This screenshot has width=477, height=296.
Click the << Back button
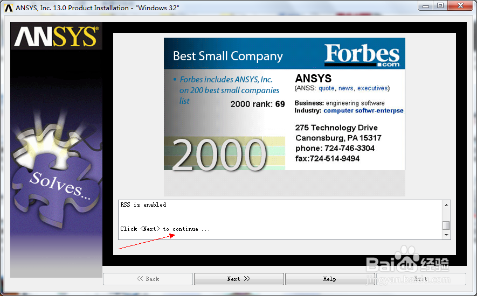tap(148, 279)
